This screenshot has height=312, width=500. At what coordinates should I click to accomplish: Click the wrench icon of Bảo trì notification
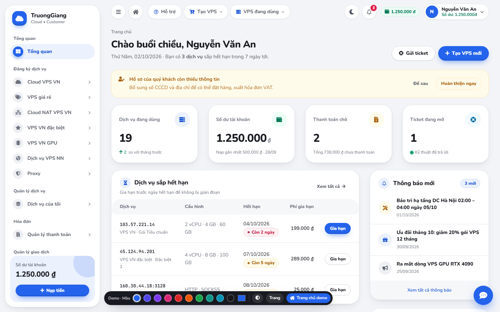385,208
